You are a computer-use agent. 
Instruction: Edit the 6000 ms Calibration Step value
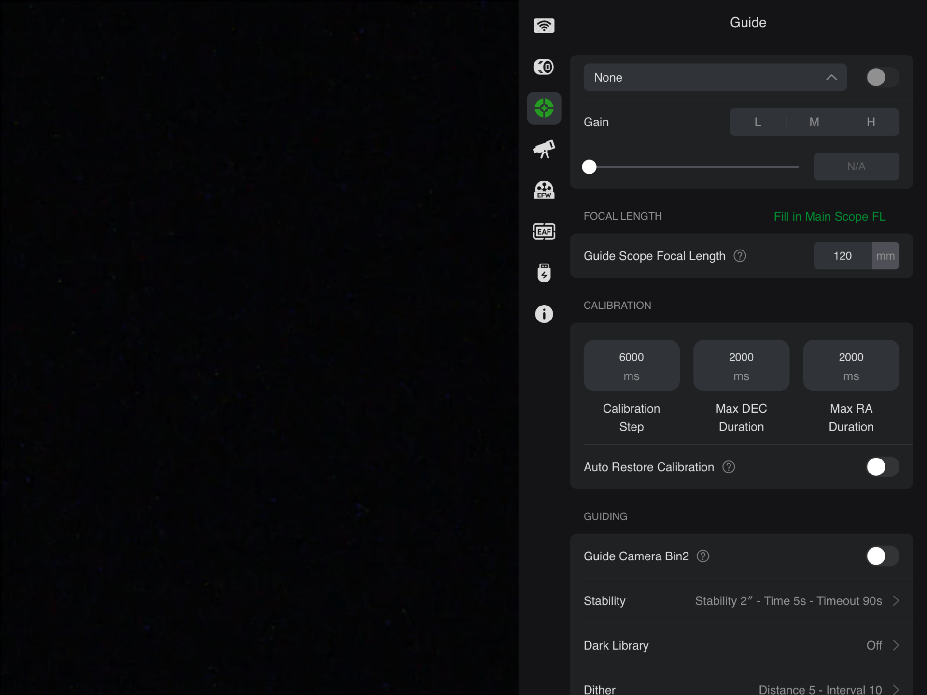click(632, 366)
